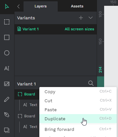Choose Bring forward in context menu

pos(78,129)
